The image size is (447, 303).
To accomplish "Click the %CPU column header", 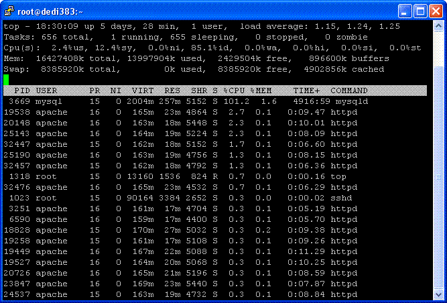I will coord(235,90).
